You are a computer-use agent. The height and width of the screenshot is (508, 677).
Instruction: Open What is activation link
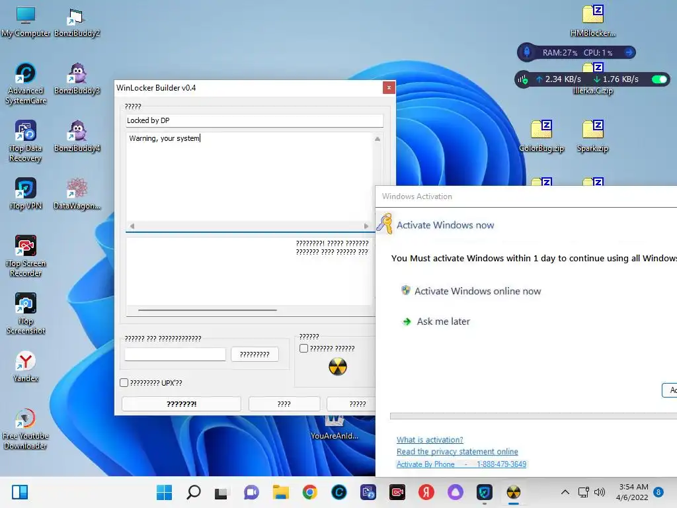[430, 440]
